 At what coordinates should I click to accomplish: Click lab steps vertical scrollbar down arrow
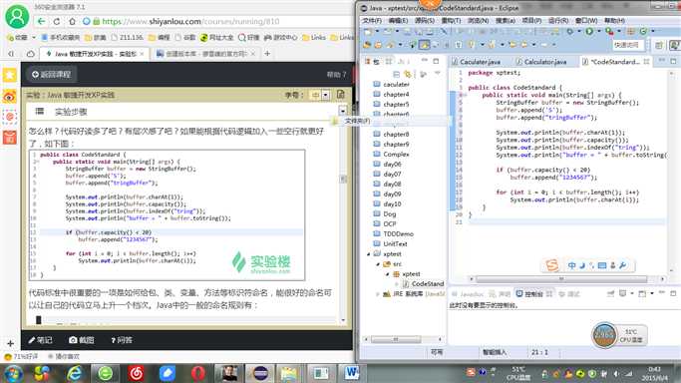pyautogui.click(x=343, y=320)
